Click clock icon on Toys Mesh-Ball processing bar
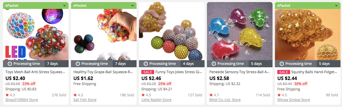 click(x=10, y=64)
